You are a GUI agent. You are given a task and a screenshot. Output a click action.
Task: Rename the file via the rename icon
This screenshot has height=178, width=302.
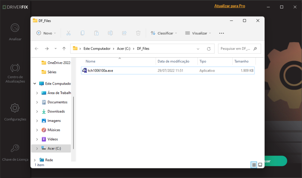click(110, 33)
